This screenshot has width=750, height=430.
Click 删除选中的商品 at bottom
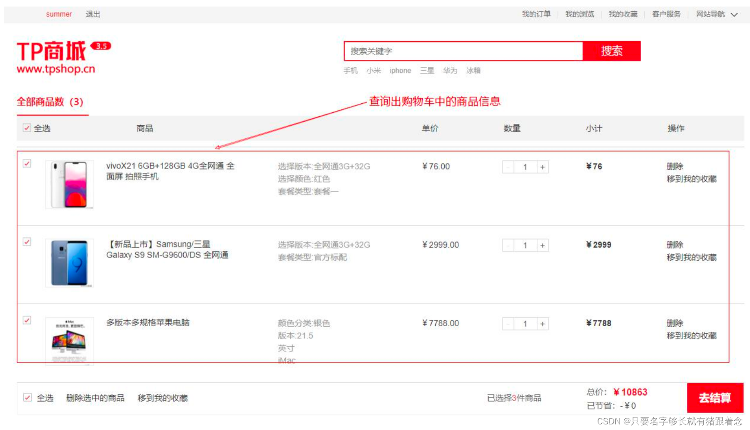[95, 398]
